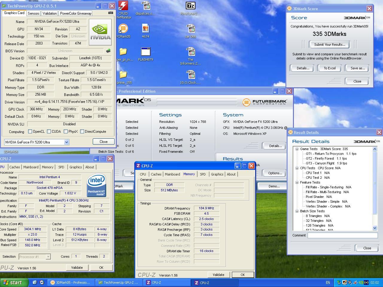Click the first quick launch icon
Image resolution: width=383 pixels, height=287 pixels.
35,282
